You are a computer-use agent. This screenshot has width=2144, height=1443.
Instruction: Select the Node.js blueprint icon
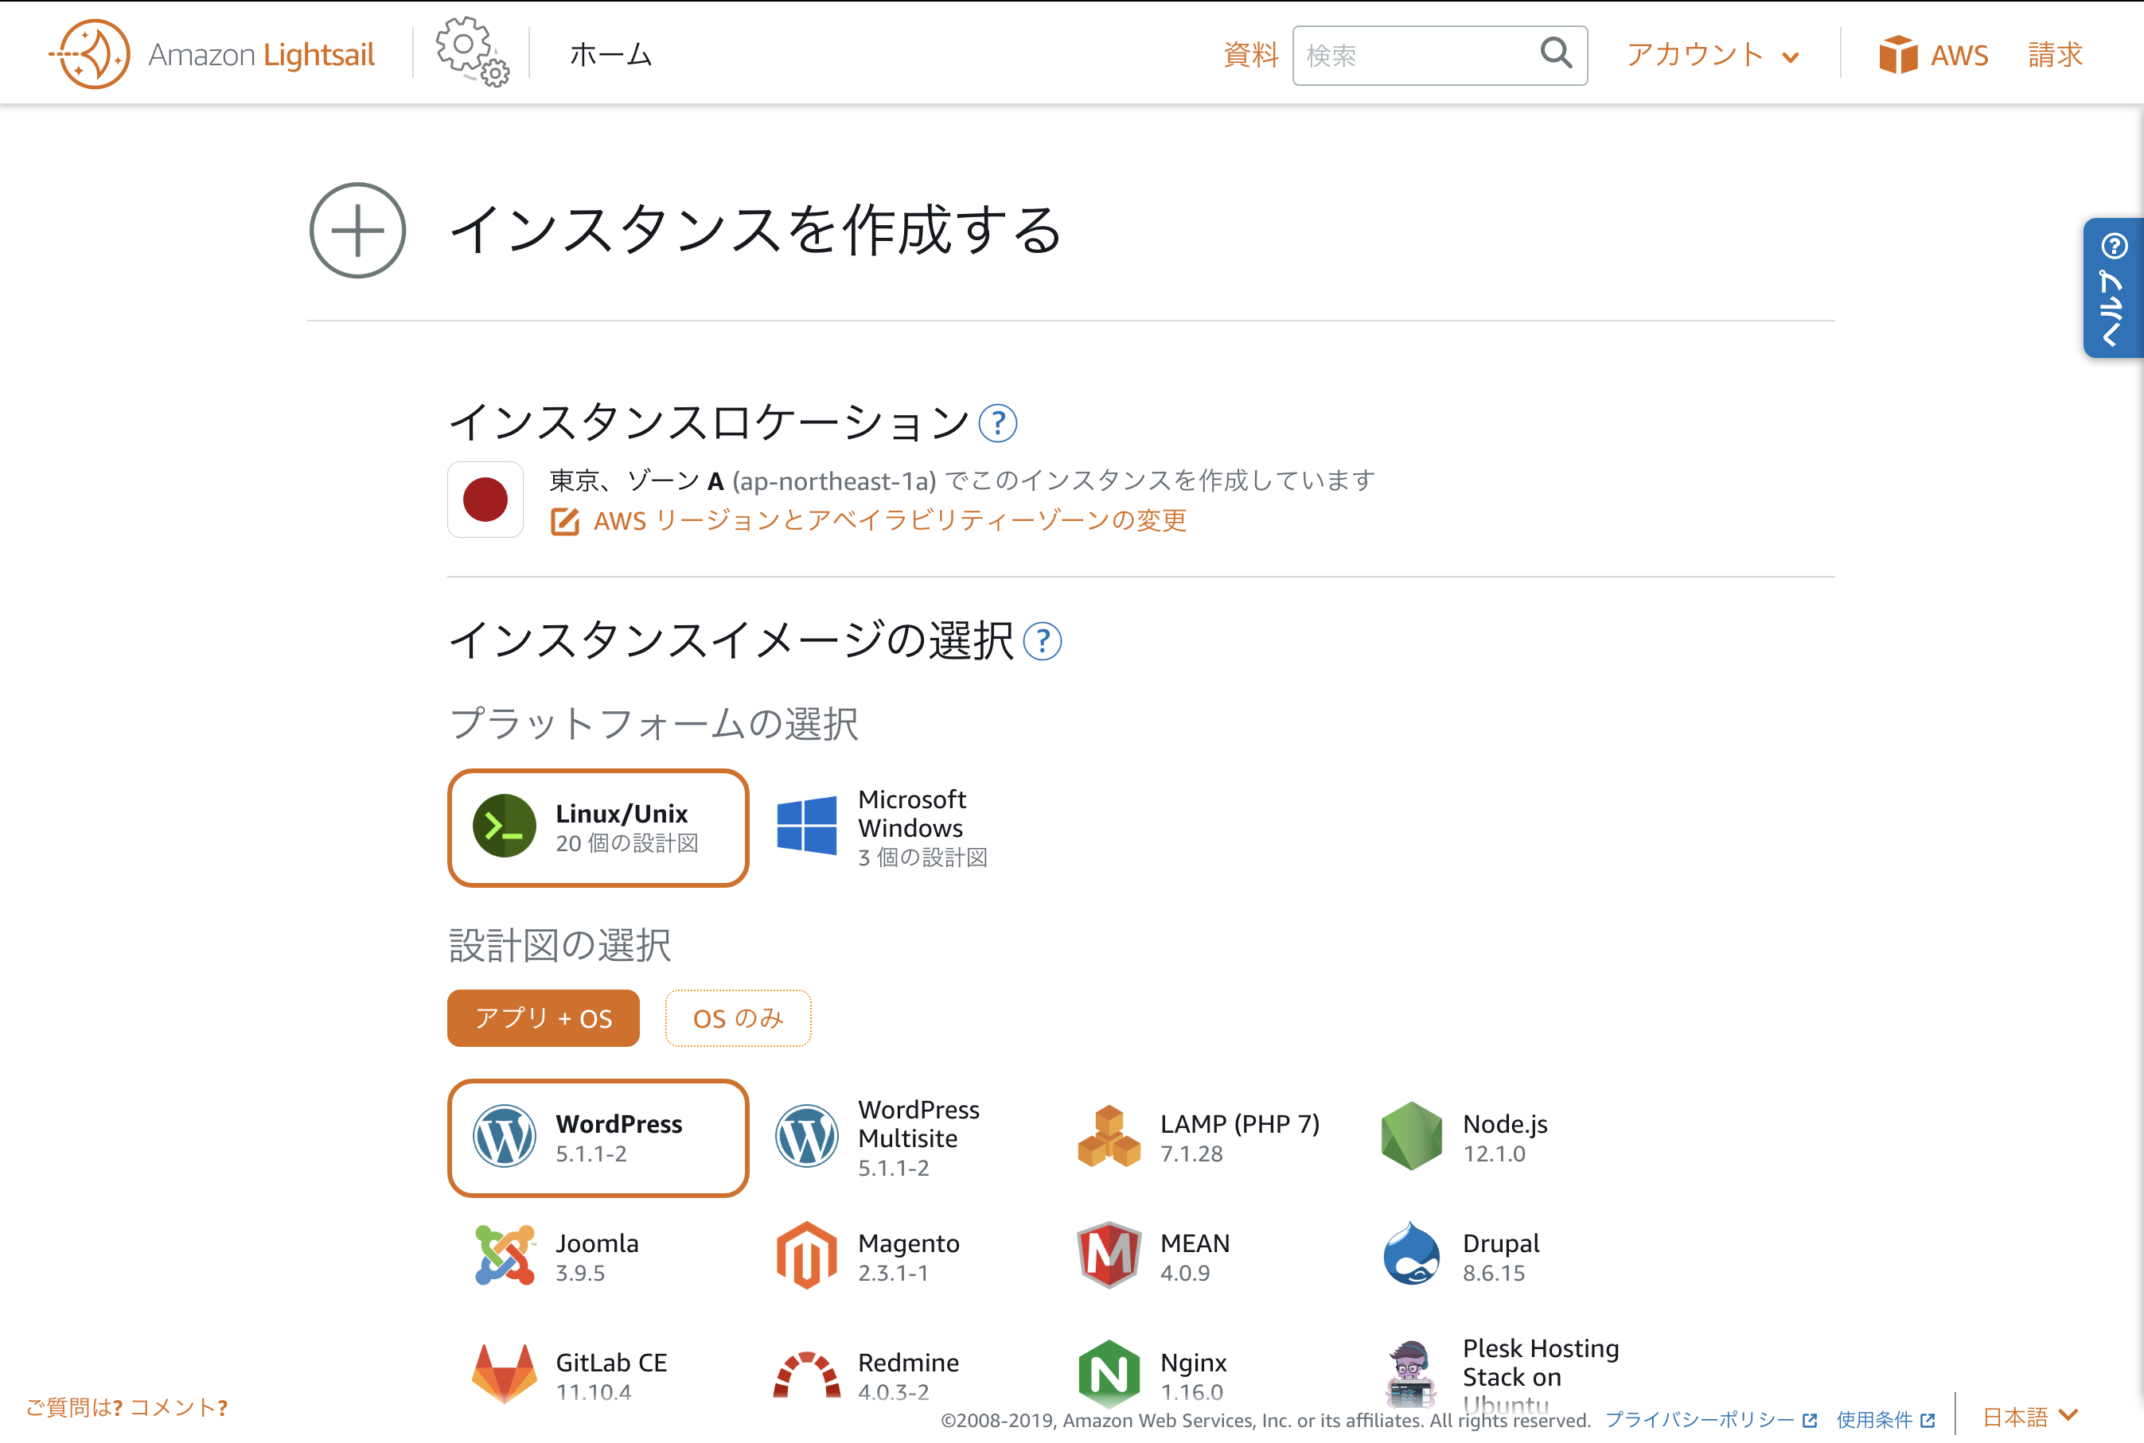point(1410,1137)
